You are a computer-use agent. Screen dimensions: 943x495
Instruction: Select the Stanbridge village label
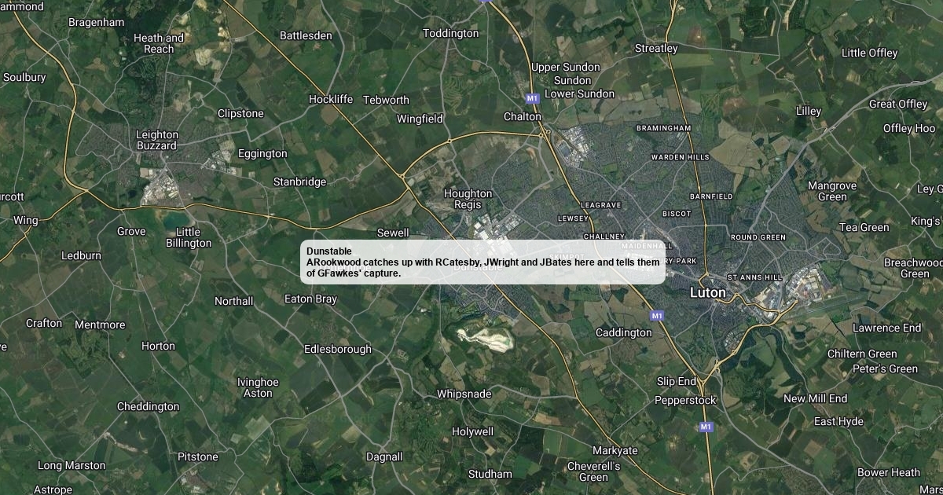click(x=299, y=181)
